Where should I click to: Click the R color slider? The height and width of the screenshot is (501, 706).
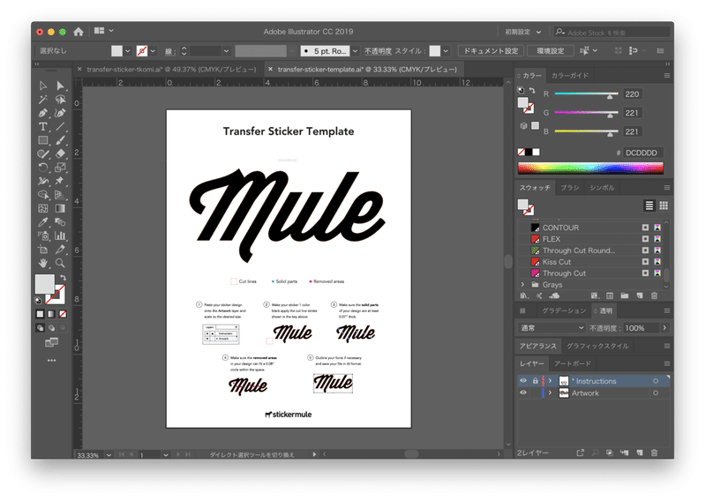[586, 94]
